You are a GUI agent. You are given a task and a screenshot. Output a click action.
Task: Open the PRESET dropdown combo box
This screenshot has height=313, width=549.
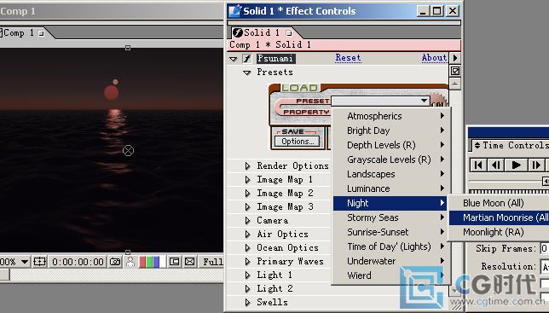(380, 101)
